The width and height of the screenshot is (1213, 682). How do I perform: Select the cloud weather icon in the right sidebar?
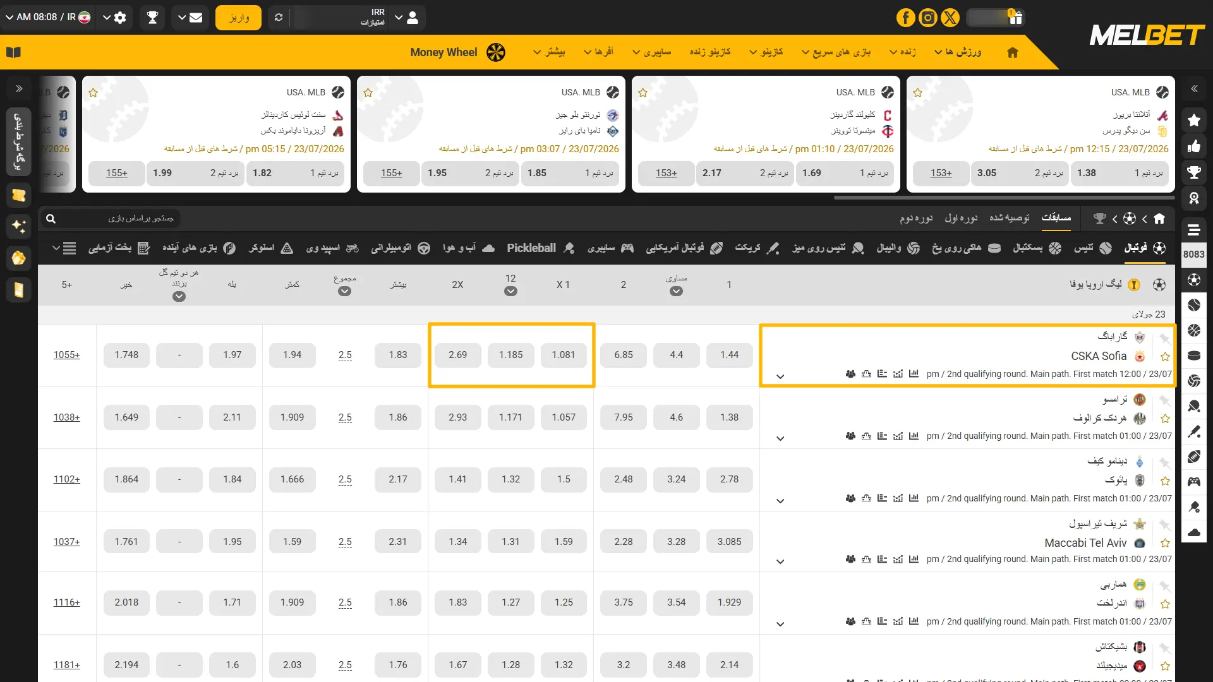(x=1194, y=532)
